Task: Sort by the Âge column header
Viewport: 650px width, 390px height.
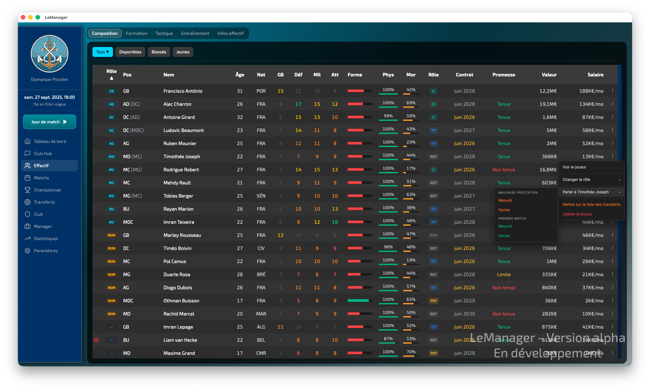Action: (x=240, y=74)
